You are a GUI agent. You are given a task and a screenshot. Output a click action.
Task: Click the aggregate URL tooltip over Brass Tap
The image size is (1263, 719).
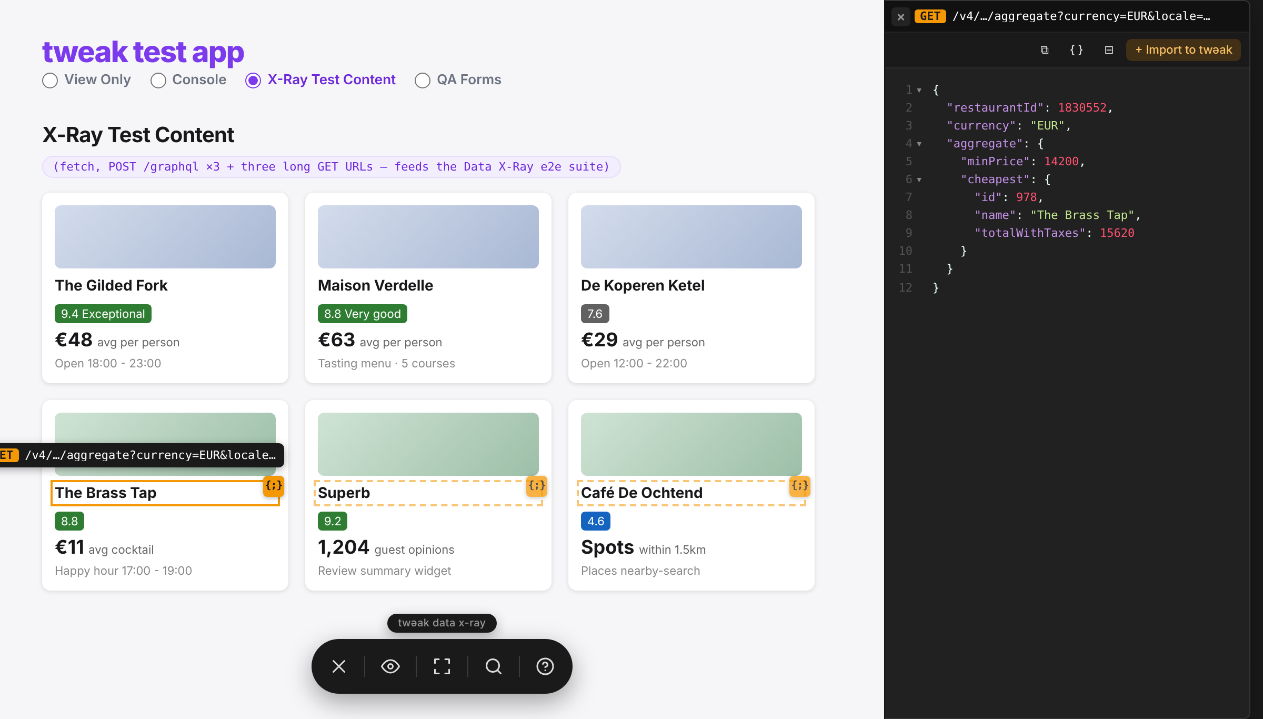pyautogui.click(x=141, y=455)
